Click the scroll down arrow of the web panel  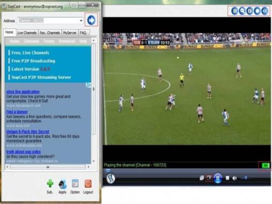[x=93, y=161]
